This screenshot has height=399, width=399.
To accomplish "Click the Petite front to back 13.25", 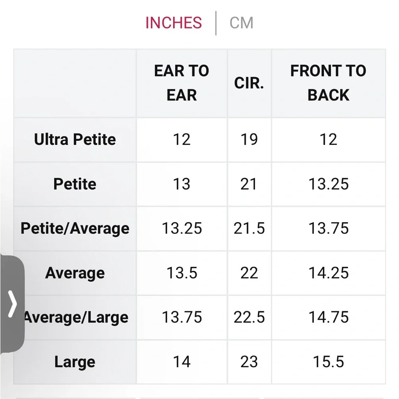I will click(328, 184).
